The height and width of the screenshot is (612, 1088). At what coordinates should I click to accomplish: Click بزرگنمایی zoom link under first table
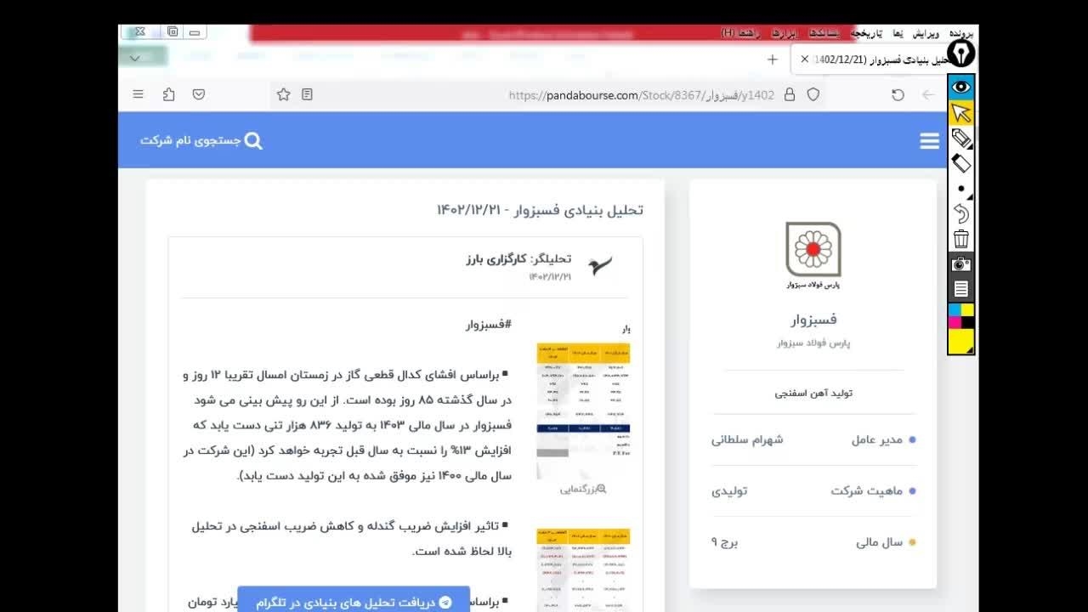click(x=583, y=489)
